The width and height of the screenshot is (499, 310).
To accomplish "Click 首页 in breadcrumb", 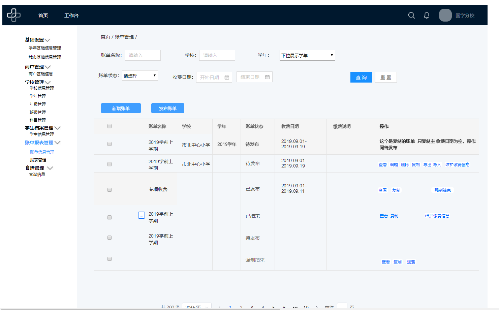I will 105,37.
